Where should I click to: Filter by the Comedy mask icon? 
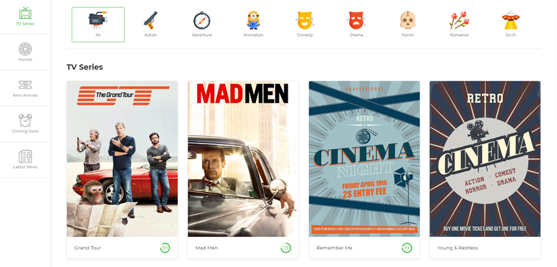pyautogui.click(x=305, y=20)
